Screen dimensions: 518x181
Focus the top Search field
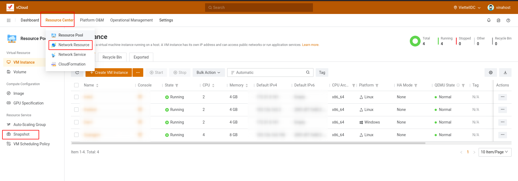[x=259, y=8]
